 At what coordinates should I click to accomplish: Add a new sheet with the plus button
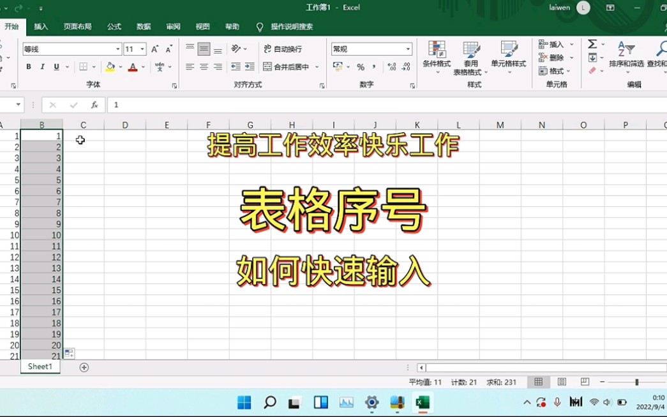83,367
